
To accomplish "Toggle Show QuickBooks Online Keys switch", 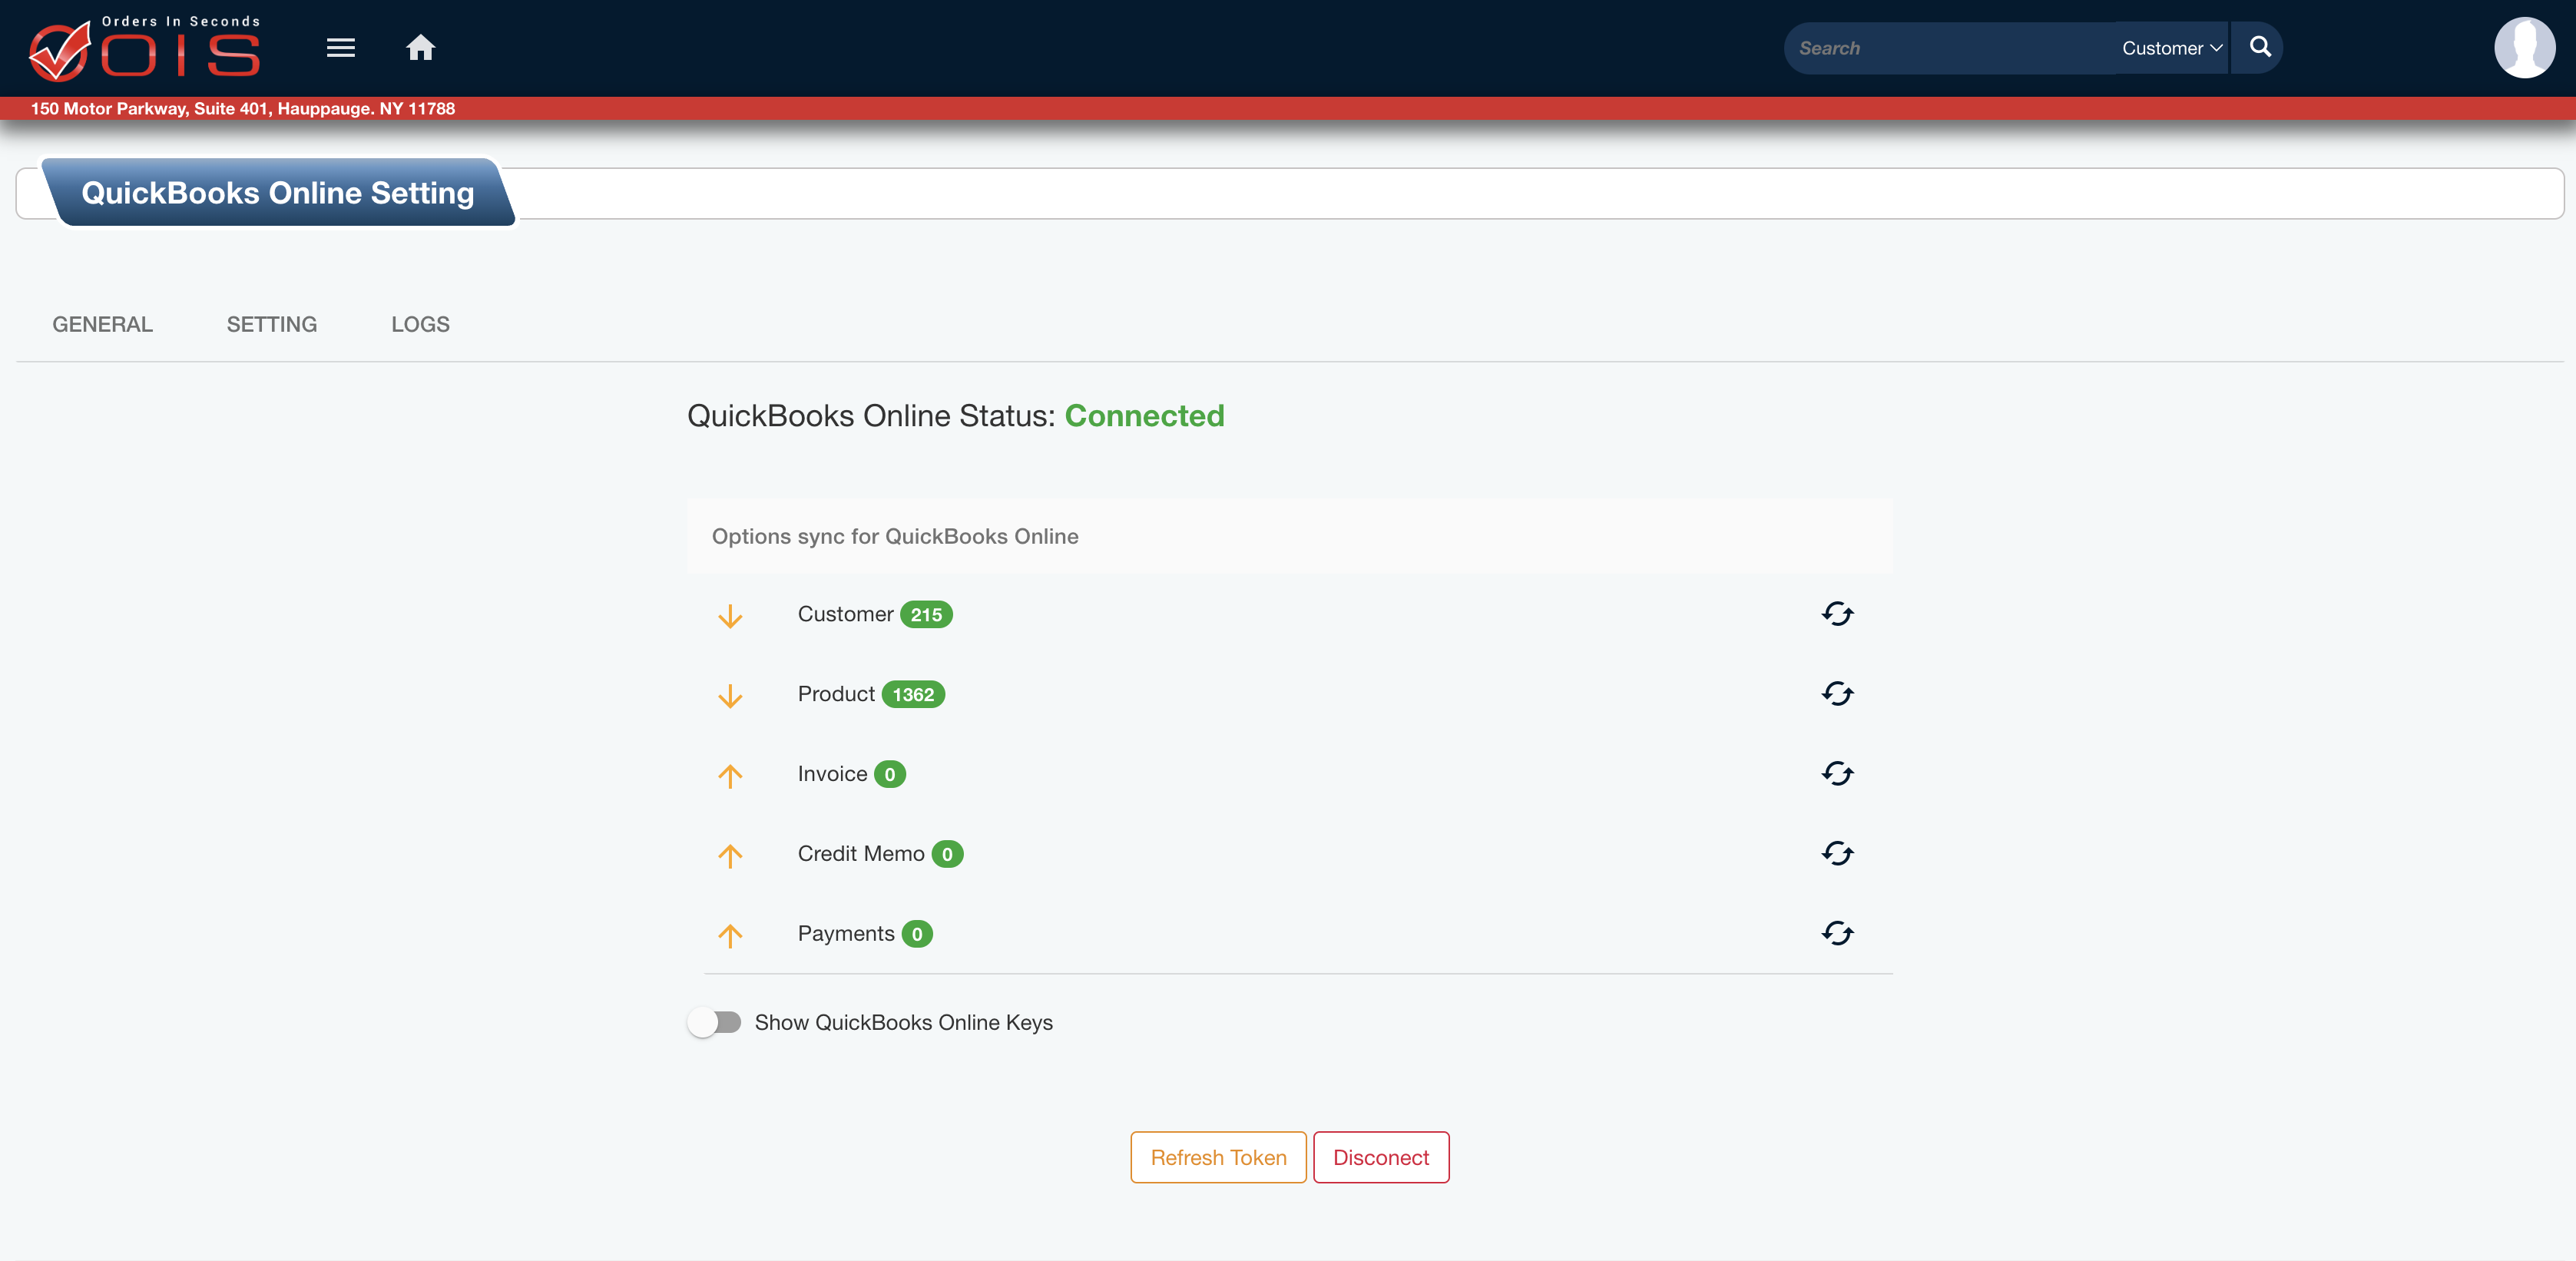I will (714, 1022).
